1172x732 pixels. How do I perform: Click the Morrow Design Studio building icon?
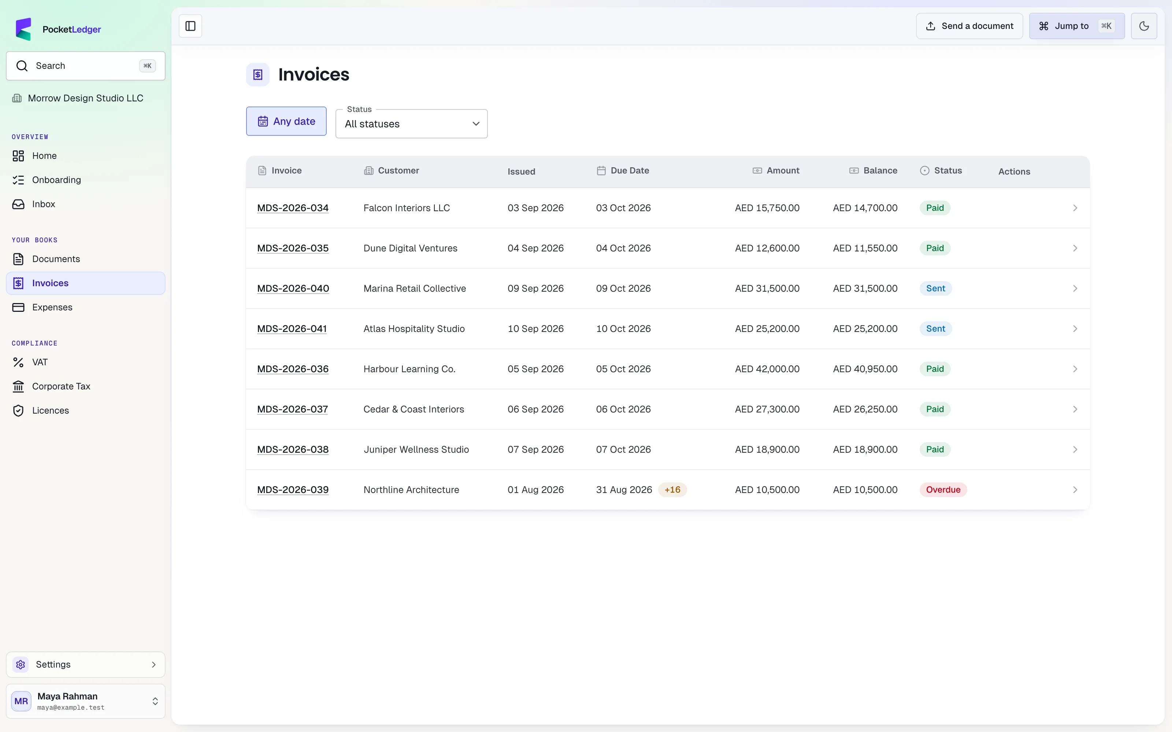pos(17,98)
